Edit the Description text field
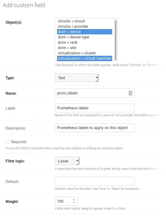 [x=95, y=128]
